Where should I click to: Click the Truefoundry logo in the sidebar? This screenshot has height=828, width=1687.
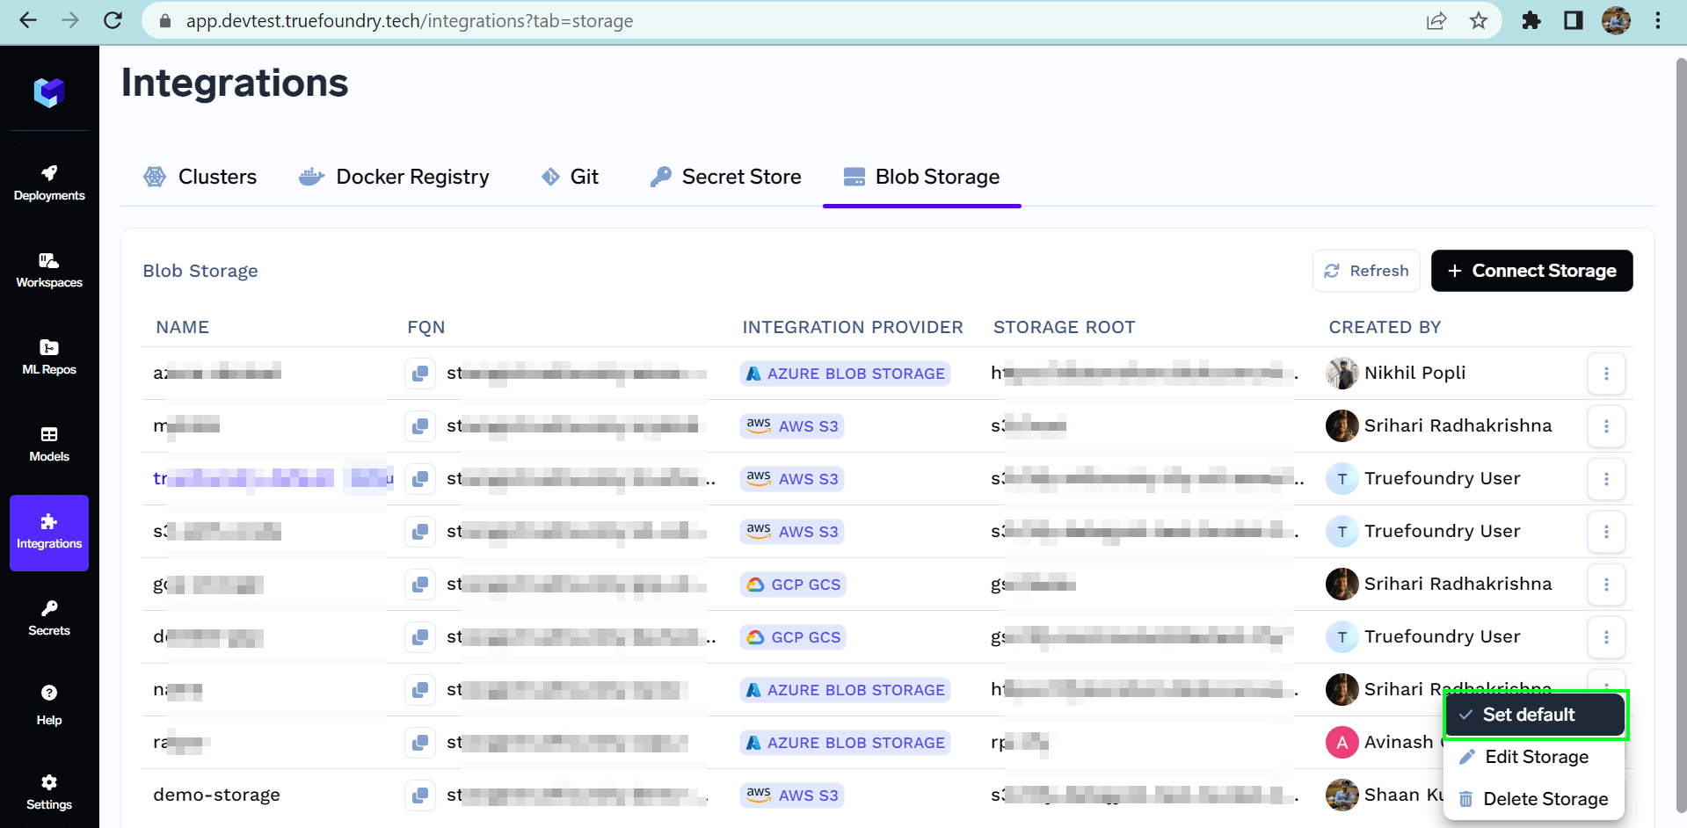point(49,91)
